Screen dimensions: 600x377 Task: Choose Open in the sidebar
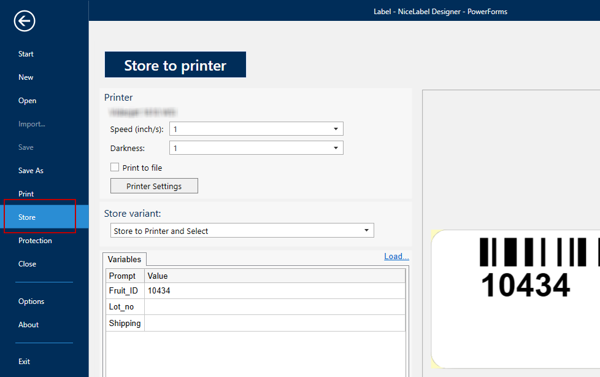pyautogui.click(x=27, y=101)
